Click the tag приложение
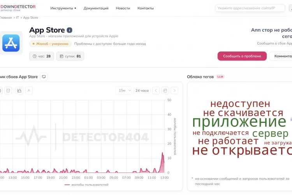 (239, 122)
